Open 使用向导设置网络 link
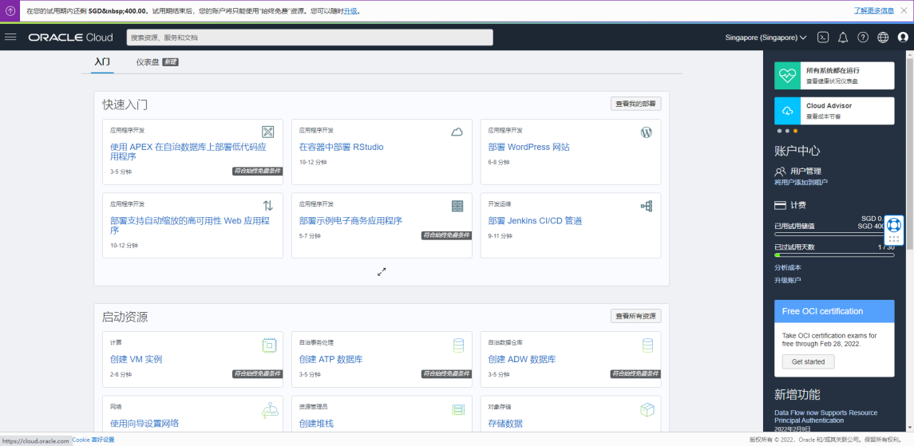The width and height of the screenshot is (914, 446). (x=144, y=424)
